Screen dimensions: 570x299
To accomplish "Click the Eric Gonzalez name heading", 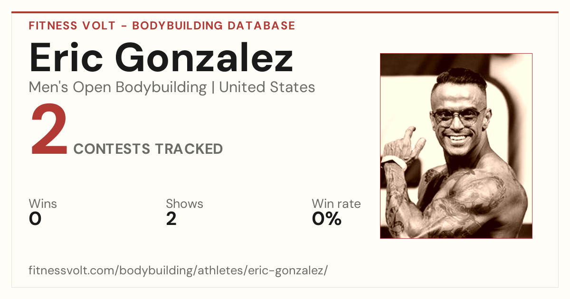I will pyautogui.click(x=161, y=57).
